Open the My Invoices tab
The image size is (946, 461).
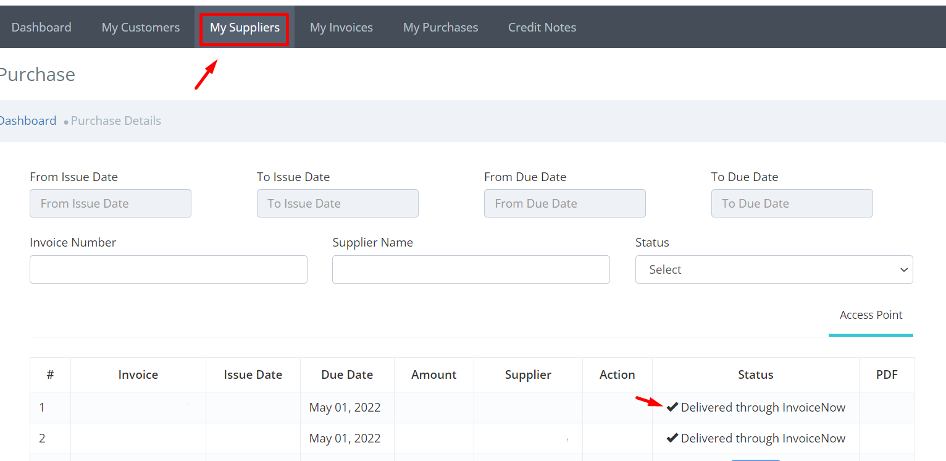pyautogui.click(x=341, y=27)
